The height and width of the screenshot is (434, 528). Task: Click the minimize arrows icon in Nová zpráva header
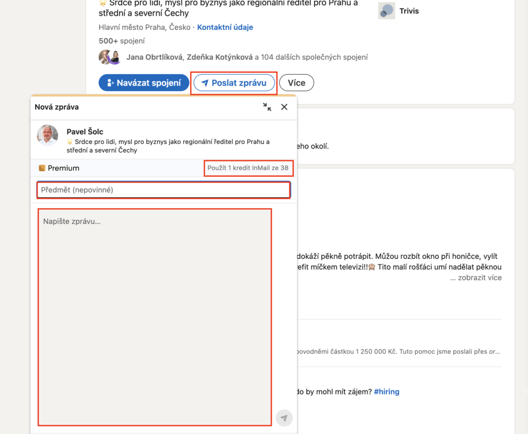[x=267, y=107]
